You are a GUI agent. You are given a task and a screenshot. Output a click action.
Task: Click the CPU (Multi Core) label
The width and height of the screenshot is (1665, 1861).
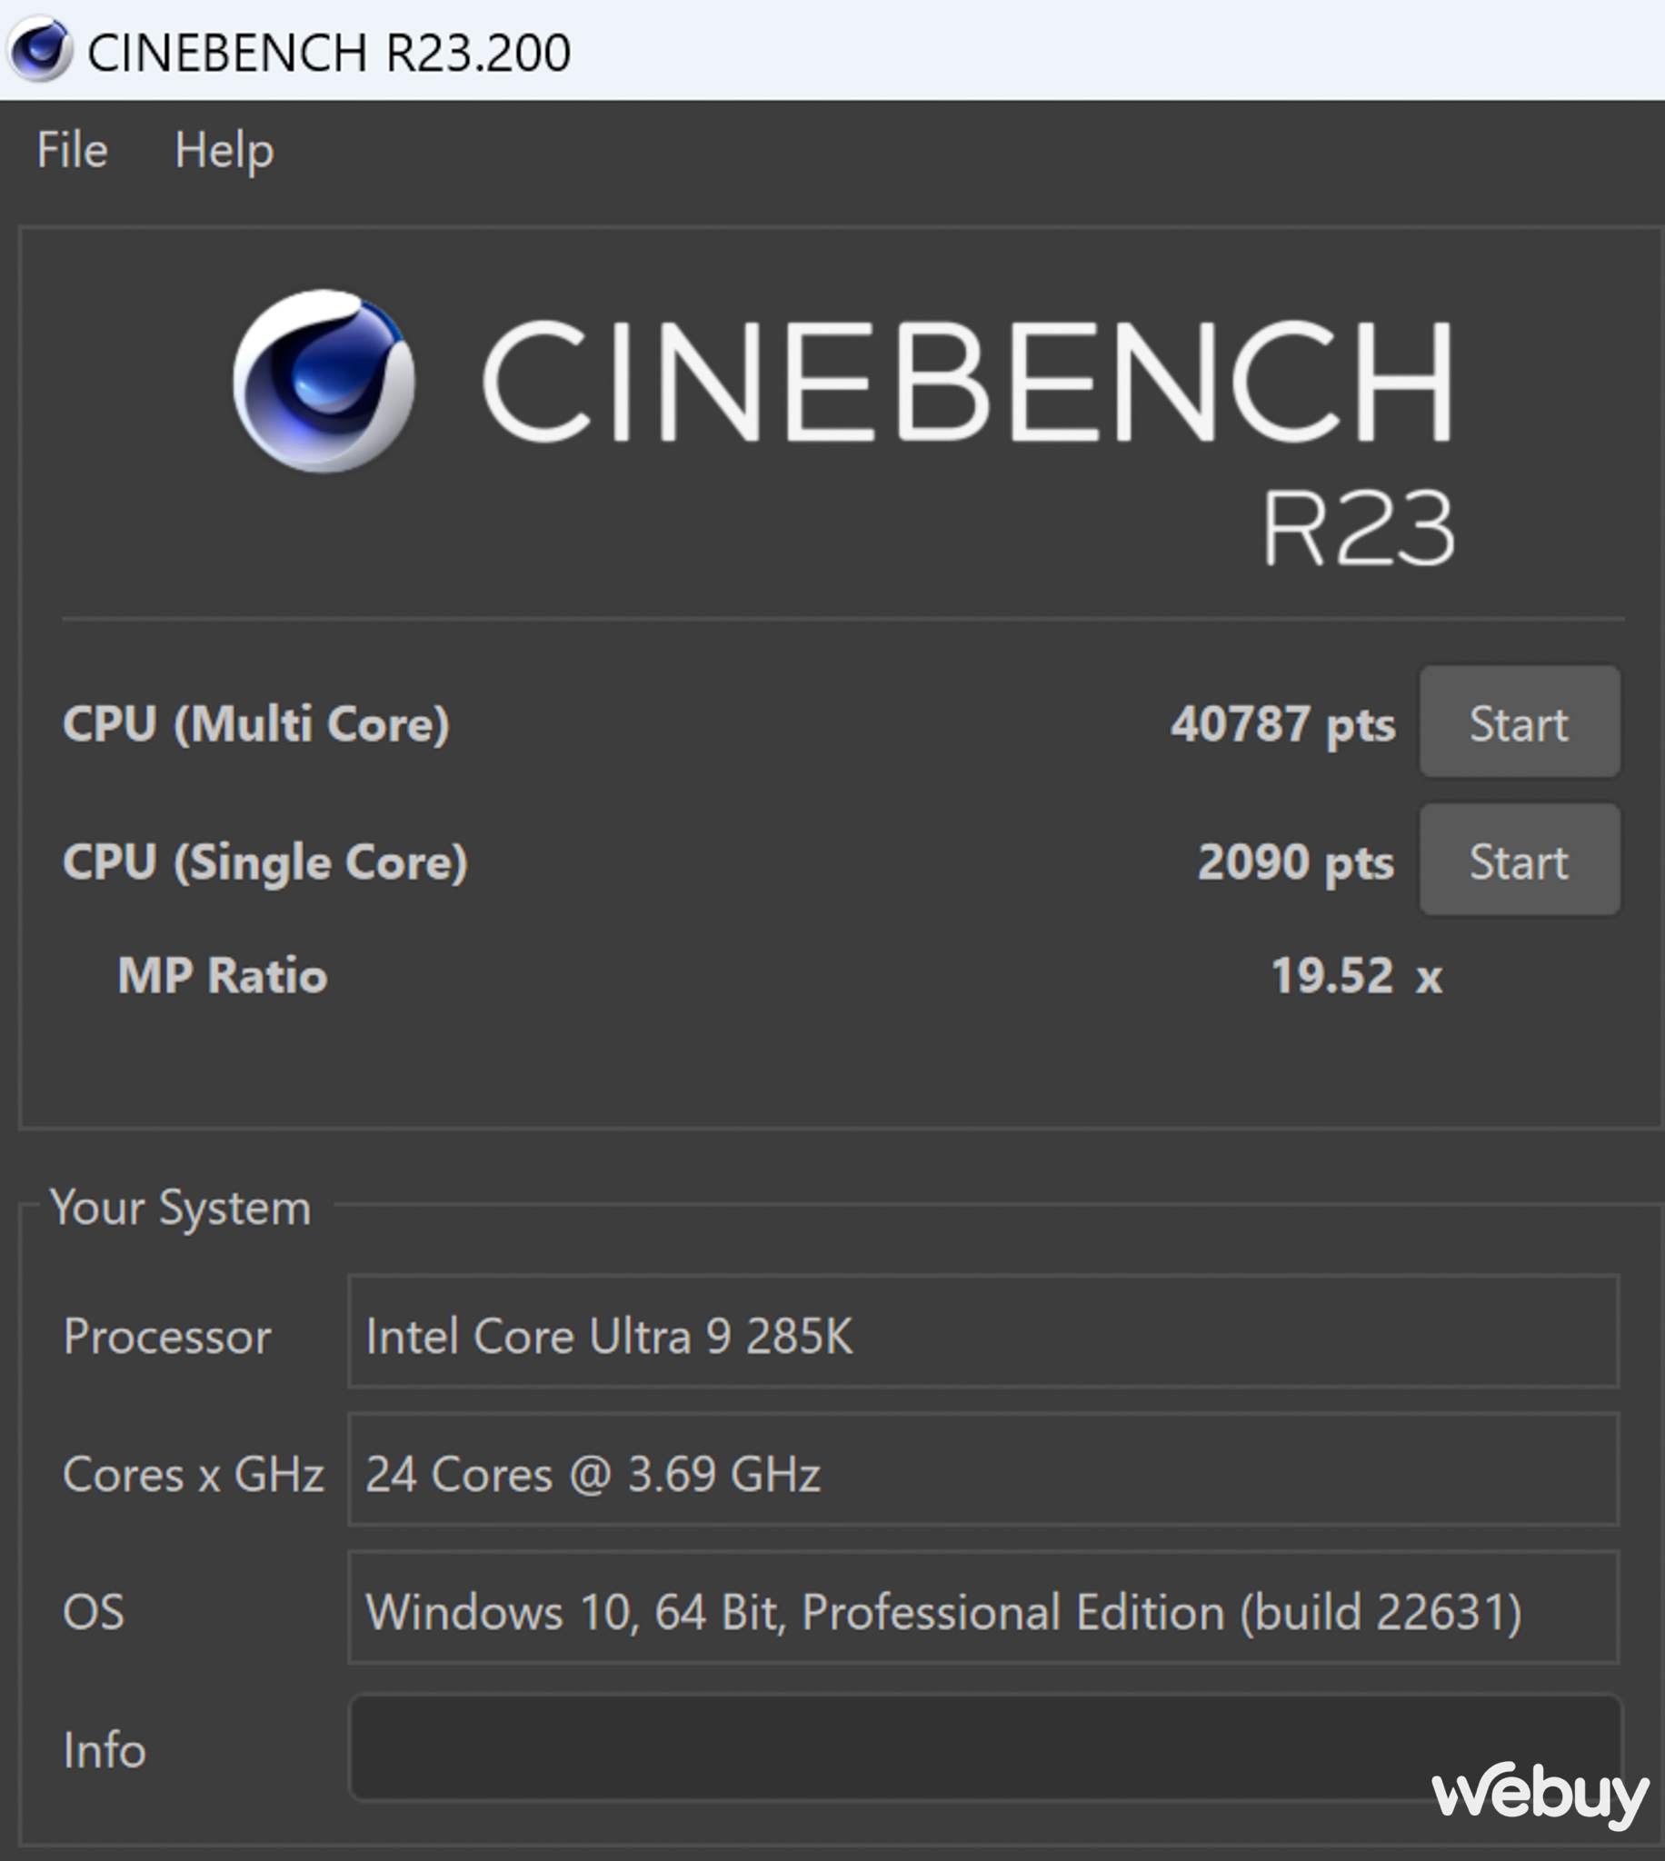[256, 725]
